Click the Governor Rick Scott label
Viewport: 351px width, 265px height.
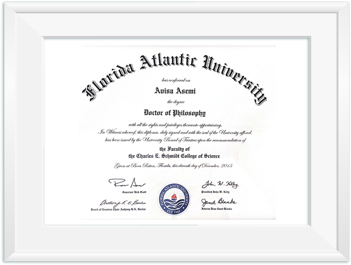pos(134,192)
